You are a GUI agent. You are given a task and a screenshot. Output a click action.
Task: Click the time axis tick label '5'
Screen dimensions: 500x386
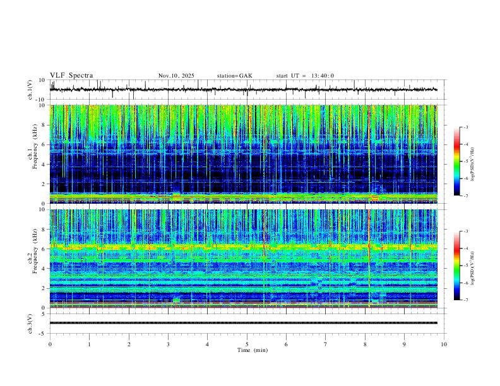point(247,344)
